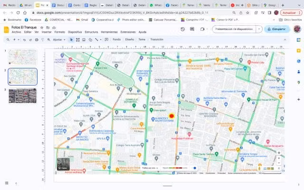Click the add comment toolbar icon
This screenshot has height=190, width=304.
coord(106,39)
